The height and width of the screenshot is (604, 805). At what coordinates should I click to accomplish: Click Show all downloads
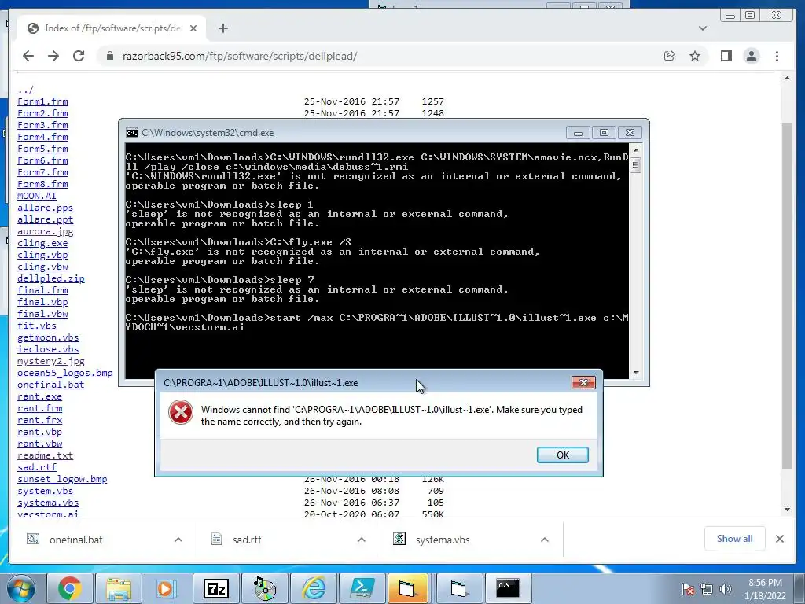click(x=735, y=539)
